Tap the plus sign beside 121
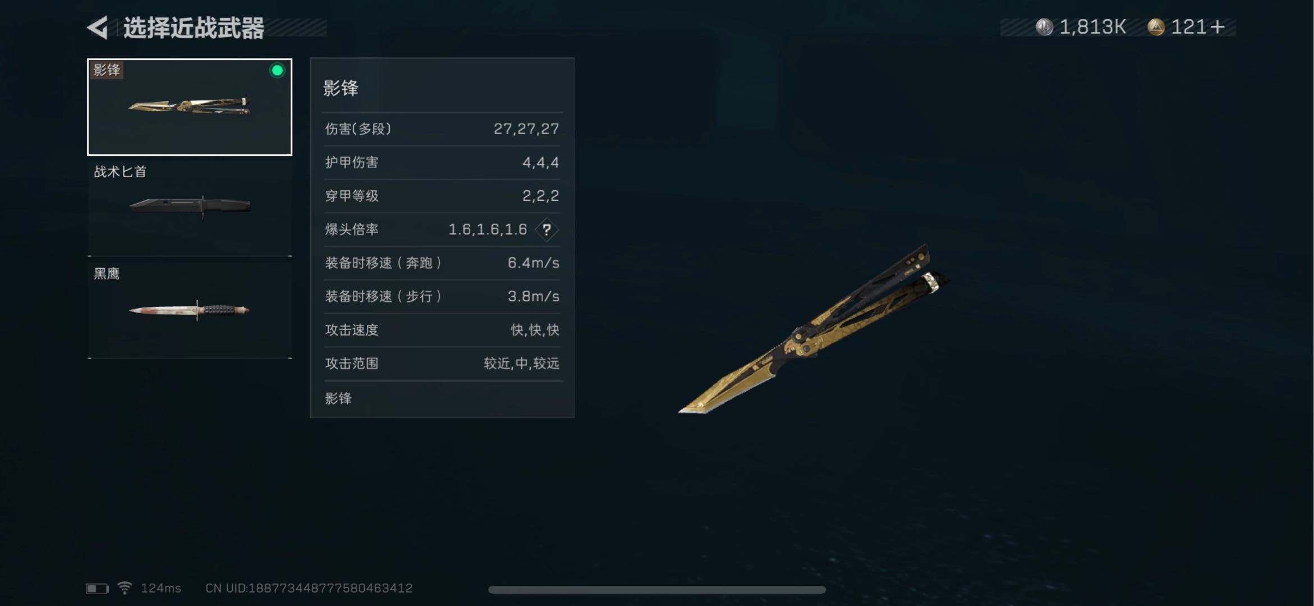Screen dimensions: 1314x606 pos(1217,27)
